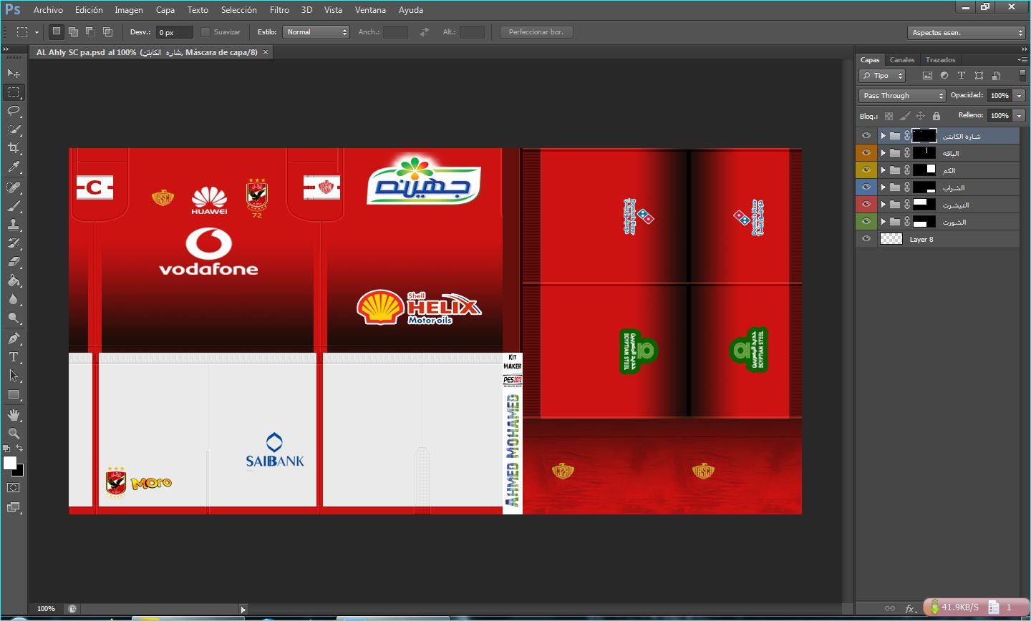Image resolution: width=1031 pixels, height=621 pixels.
Task: Toggle Quick Mask mode
Action: pos(14,488)
